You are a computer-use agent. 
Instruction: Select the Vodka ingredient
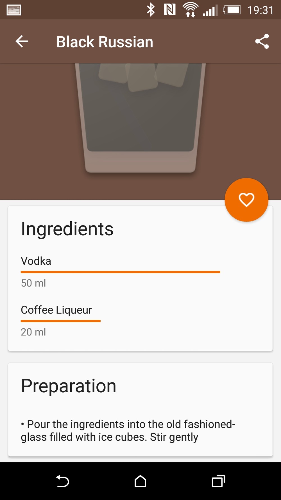click(x=36, y=261)
